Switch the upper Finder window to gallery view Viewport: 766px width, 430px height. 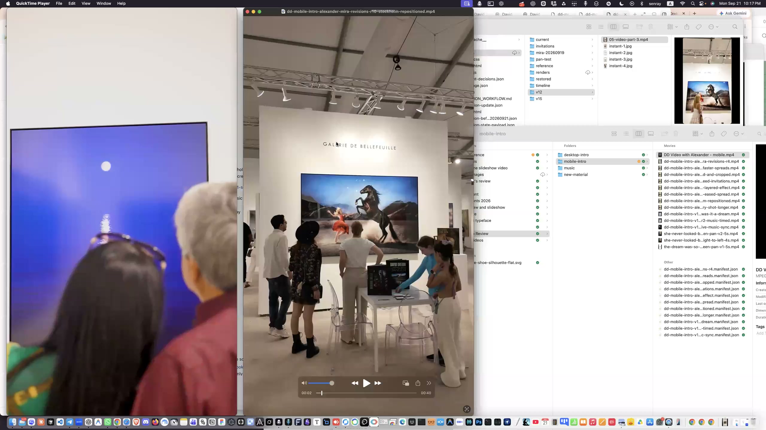pos(626,27)
